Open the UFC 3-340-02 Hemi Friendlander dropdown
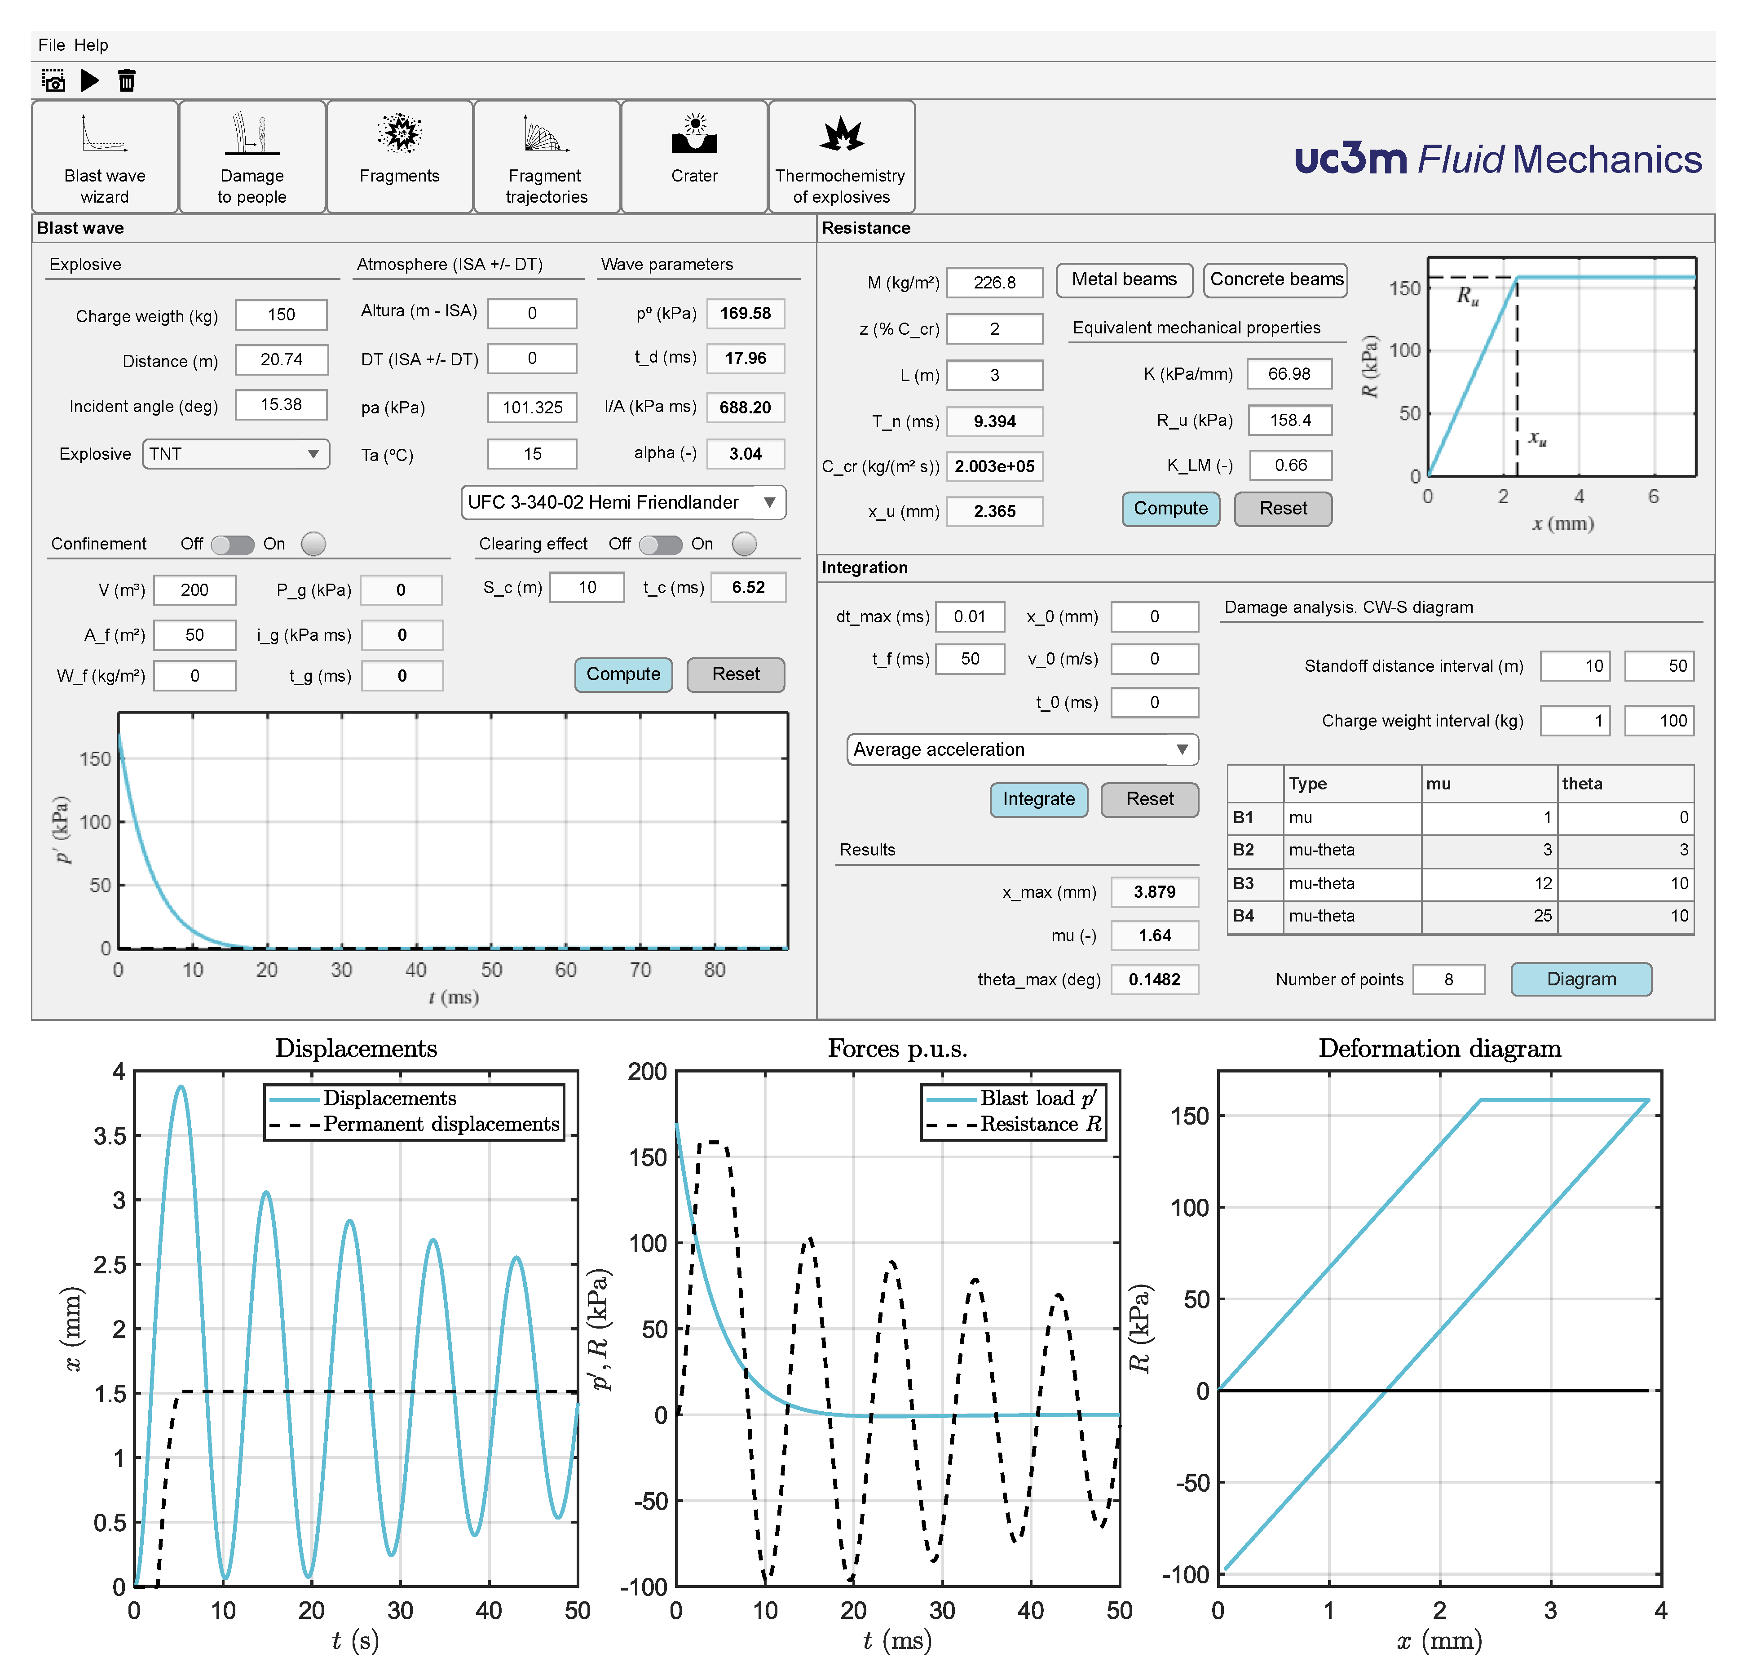Image resolution: width=1743 pixels, height=1675 pixels. 622,503
